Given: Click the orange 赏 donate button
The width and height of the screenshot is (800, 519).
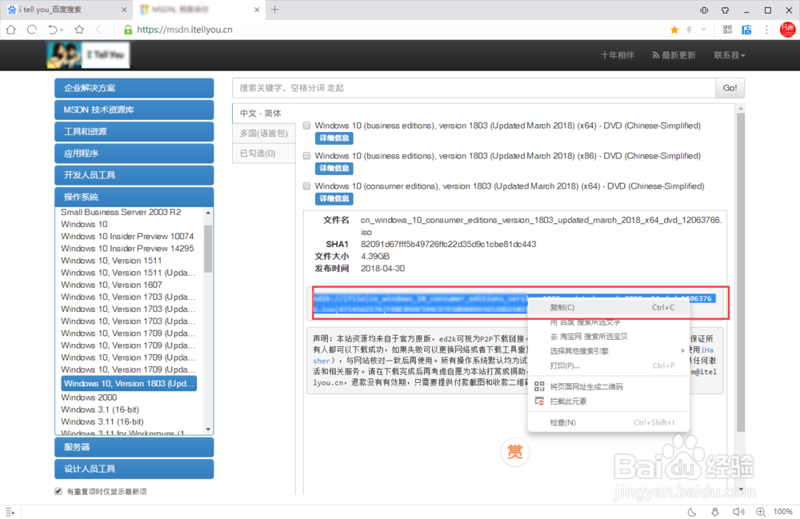Looking at the screenshot, I should (514, 452).
